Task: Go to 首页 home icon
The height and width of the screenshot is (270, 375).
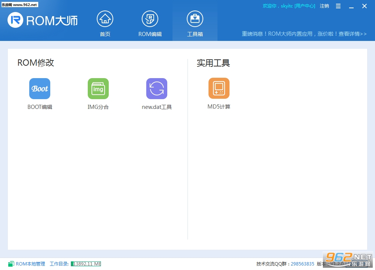Action: (x=105, y=19)
